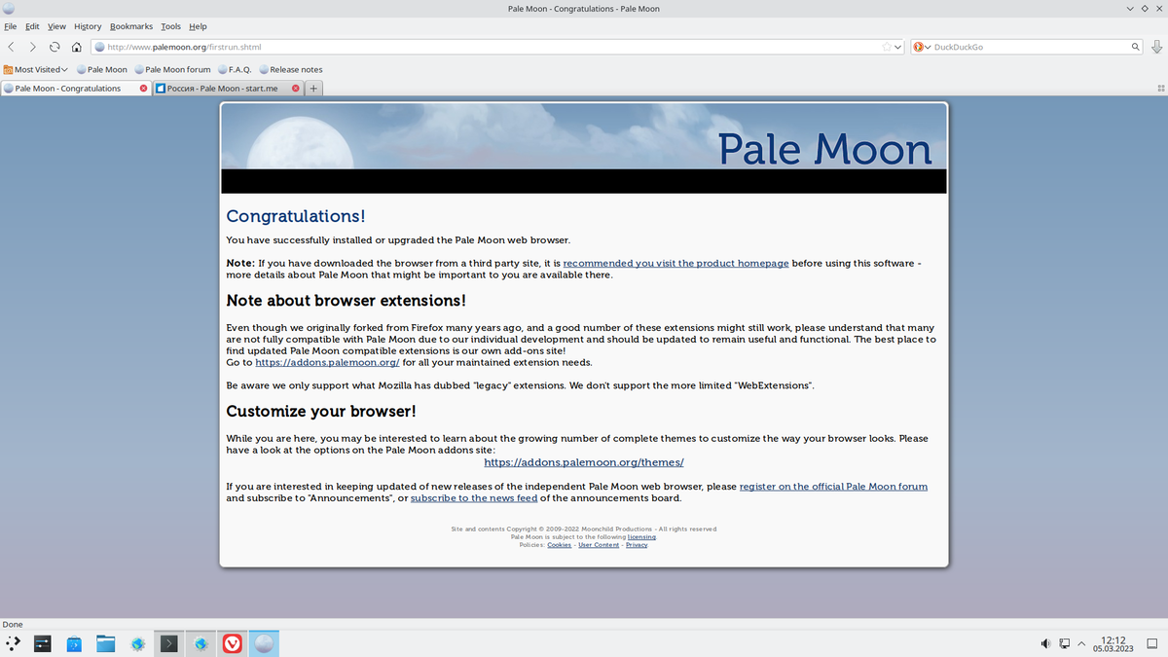The width and height of the screenshot is (1168, 657).
Task: Click the search magnifier icon
Action: pos(1135,47)
